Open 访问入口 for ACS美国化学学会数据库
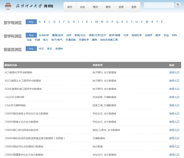The height and width of the screenshot is (158, 184). [x=174, y=72]
